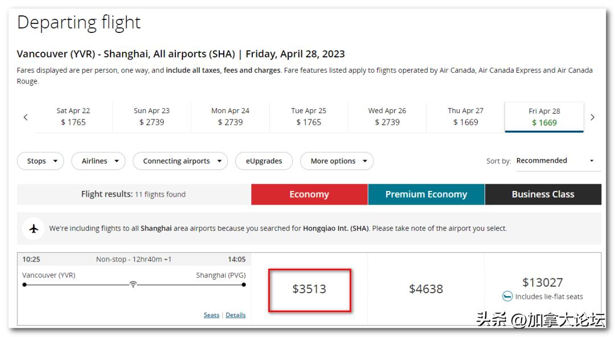
Task: Click the Wi-Fi icon on the flight route
Action: pyautogui.click(x=133, y=284)
